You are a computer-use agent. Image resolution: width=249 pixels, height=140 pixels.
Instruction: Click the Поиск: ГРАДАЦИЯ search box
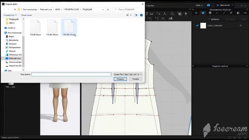tap(128, 9)
